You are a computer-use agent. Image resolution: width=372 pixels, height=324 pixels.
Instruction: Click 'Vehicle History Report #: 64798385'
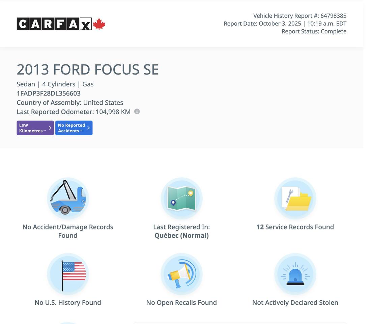pos(299,16)
